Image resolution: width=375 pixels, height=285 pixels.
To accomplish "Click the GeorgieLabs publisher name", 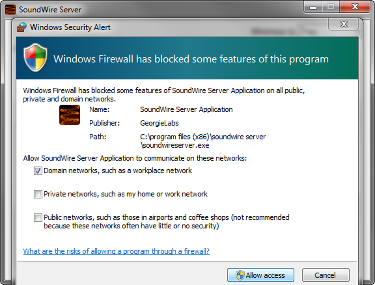I will [x=159, y=123].
